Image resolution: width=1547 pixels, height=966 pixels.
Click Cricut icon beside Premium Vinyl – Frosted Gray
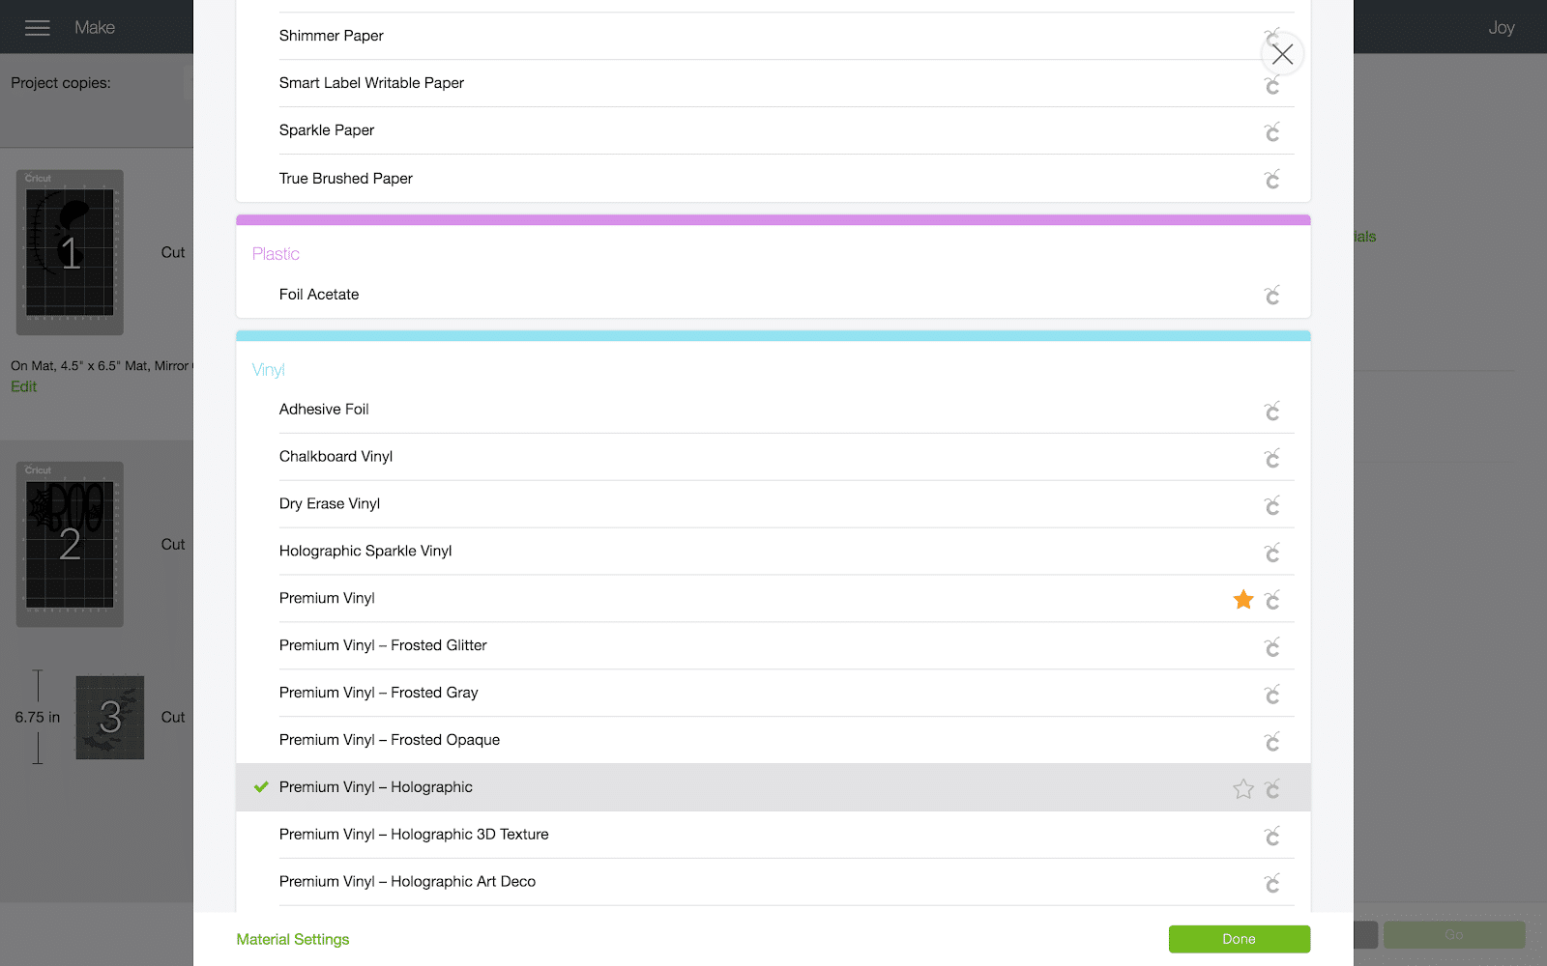pyautogui.click(x=1272, y=695)
